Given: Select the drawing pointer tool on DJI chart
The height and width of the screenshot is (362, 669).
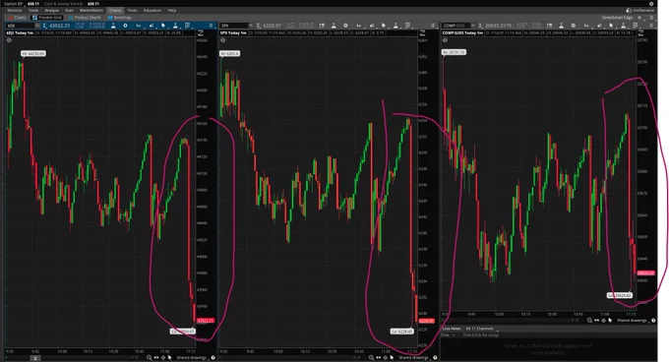Looking at the screenshot, I should pyautogui.click(x=162, y=26).
